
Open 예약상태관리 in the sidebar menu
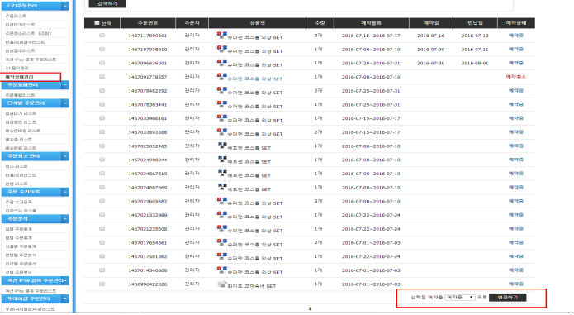click(x=19, y=77)
